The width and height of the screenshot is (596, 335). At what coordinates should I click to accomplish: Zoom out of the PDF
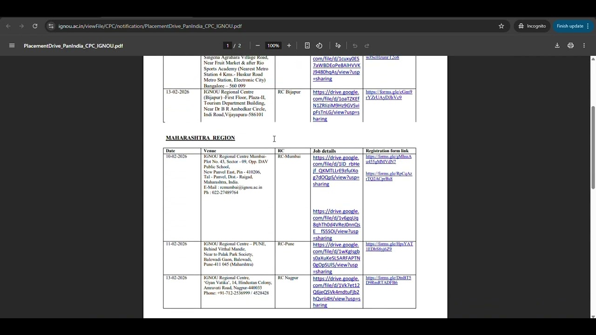tap(257, 46)
